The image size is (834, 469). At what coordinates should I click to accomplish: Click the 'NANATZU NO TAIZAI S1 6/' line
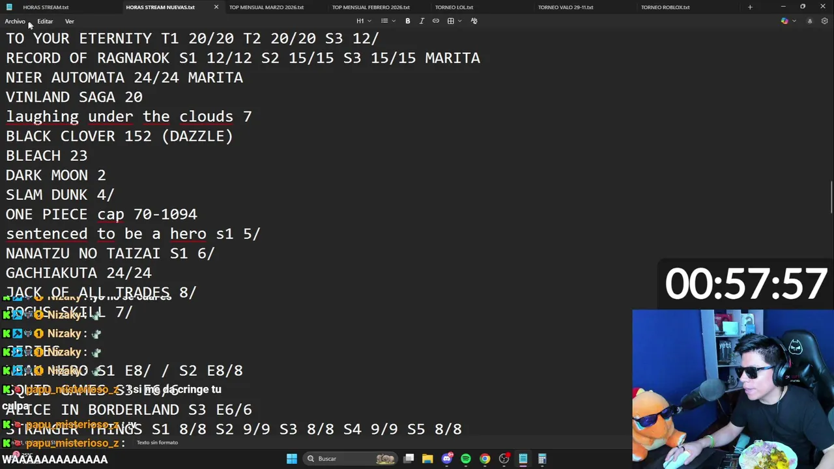pyautogui.click(x=110, y=253)
